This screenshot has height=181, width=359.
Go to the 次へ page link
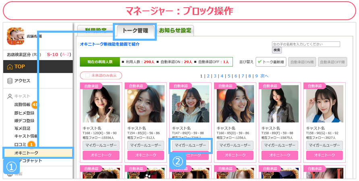click(264, 76)
